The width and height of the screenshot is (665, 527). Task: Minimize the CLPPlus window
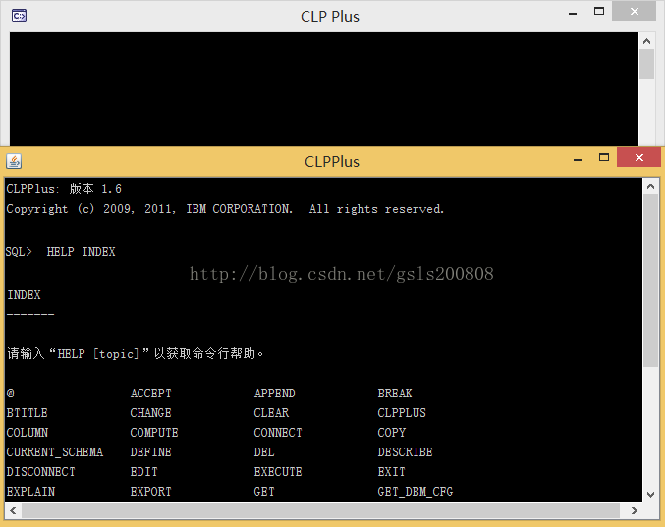[x=578, y=160]
